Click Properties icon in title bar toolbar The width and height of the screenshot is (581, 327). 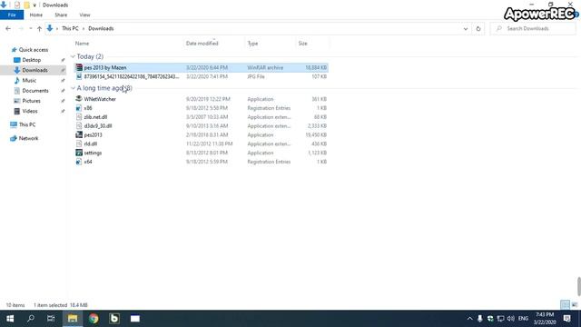tap(17, 5)
